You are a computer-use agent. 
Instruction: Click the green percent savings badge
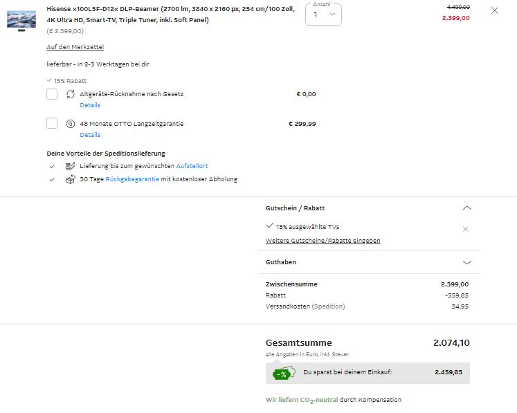(282, 374)
